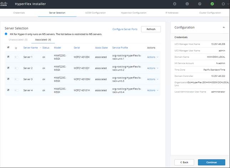Collapse the Configuration panel chevron
The height and width of the screenshot is (168, 230).
coord(224,27)
